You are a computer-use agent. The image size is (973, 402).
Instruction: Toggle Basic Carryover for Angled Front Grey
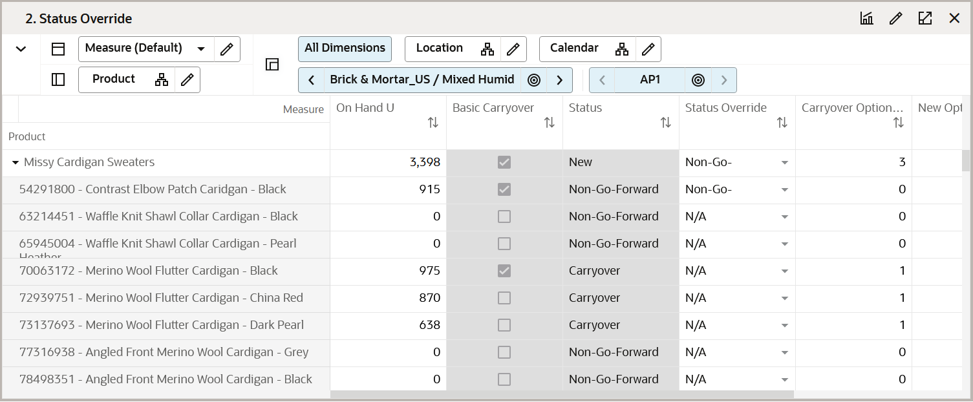coord(504,352)
